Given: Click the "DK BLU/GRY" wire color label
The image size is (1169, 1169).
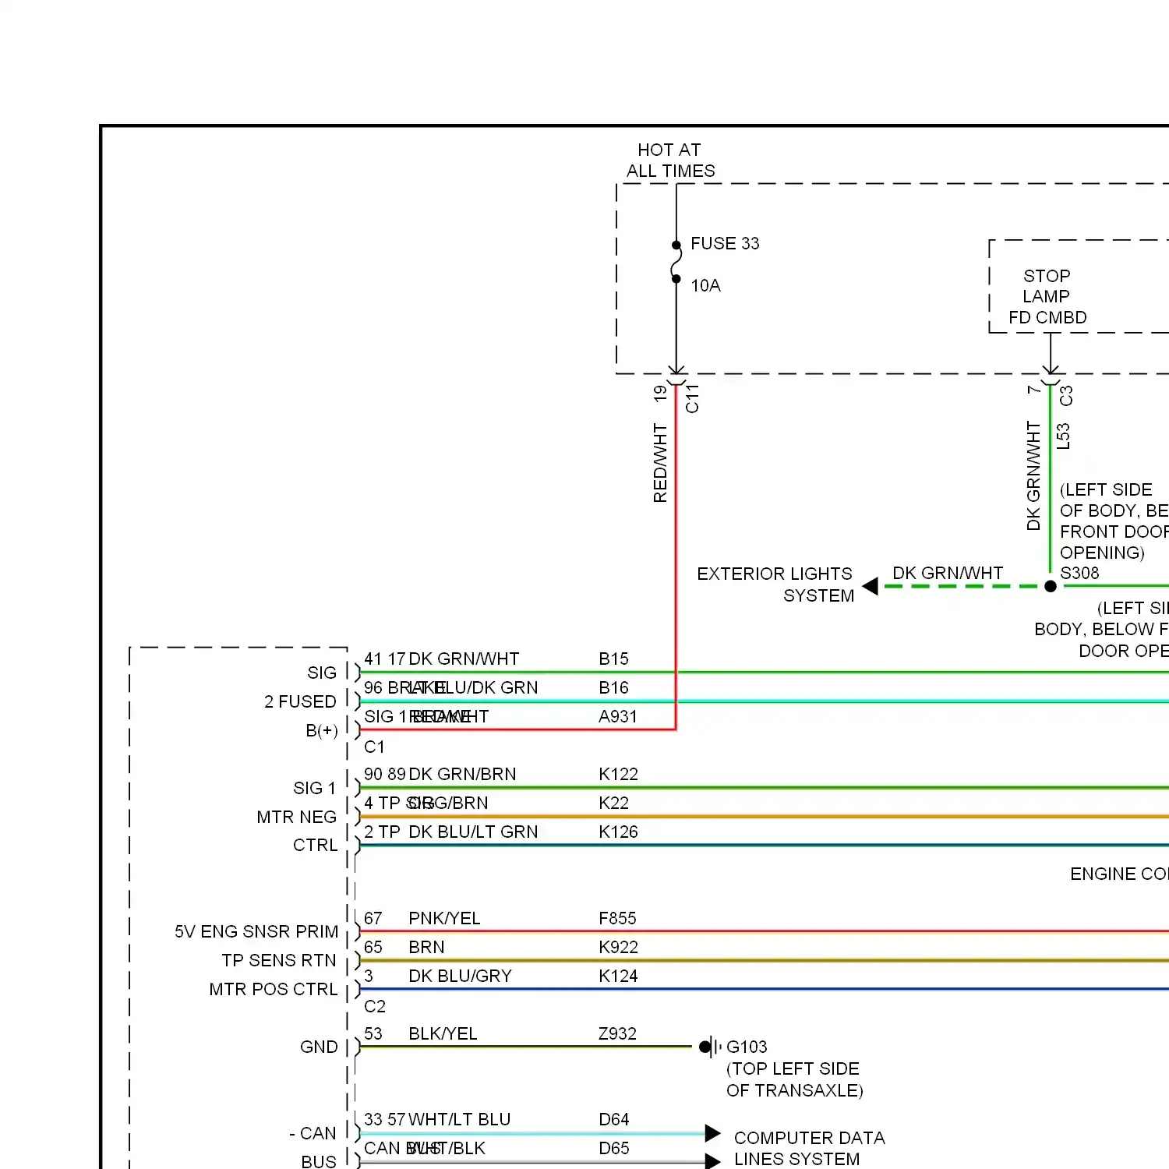Looking at the screenshot, I should pos(460,976).
